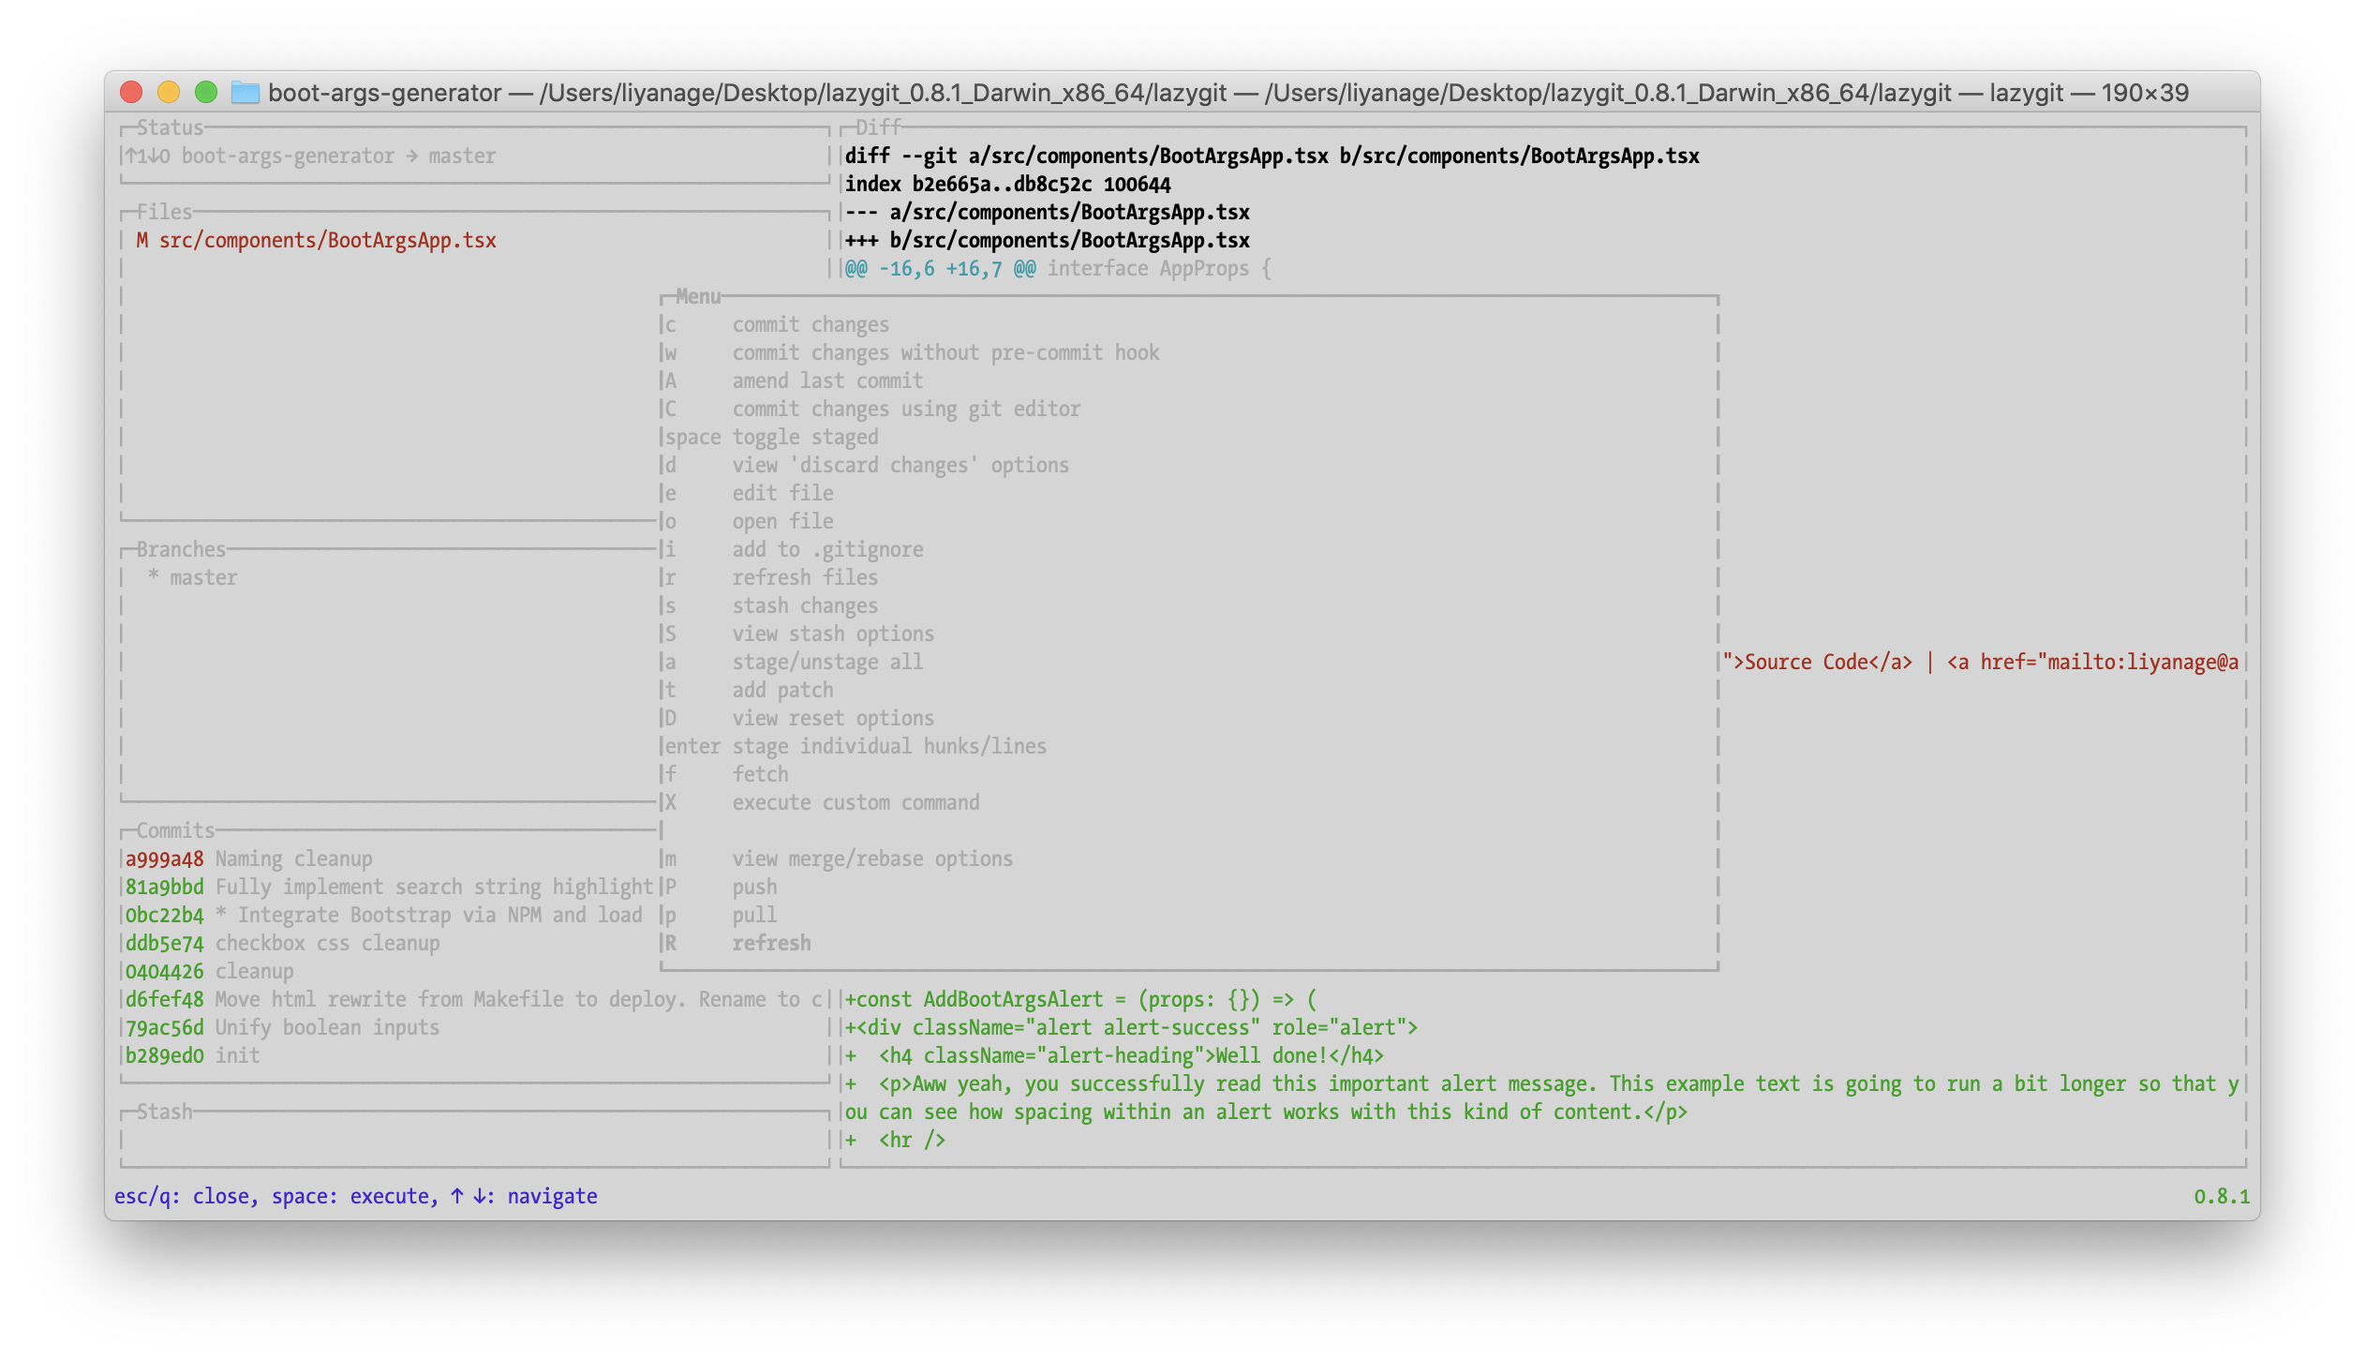
Task: Click the '+++ b/src/components/BootArgsApp.tsx' line
Action: [x=1048, y=240]
